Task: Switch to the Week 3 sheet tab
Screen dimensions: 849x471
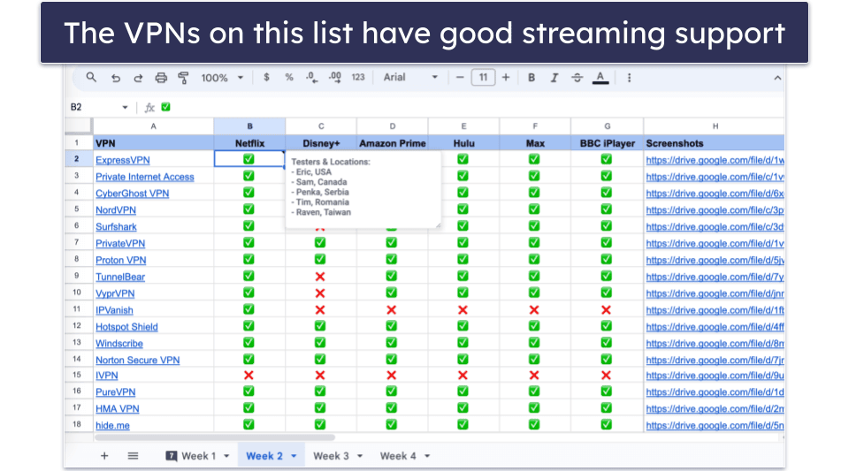Action: pyautogui.click(x=331, y=456)
